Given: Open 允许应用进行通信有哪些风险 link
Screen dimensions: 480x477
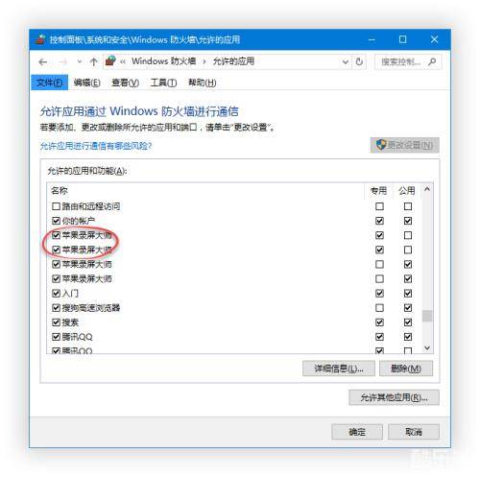Looking at the screenshot, I should tap(96, 146).
